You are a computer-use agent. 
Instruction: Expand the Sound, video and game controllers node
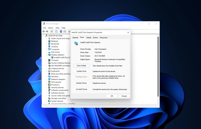47,95
